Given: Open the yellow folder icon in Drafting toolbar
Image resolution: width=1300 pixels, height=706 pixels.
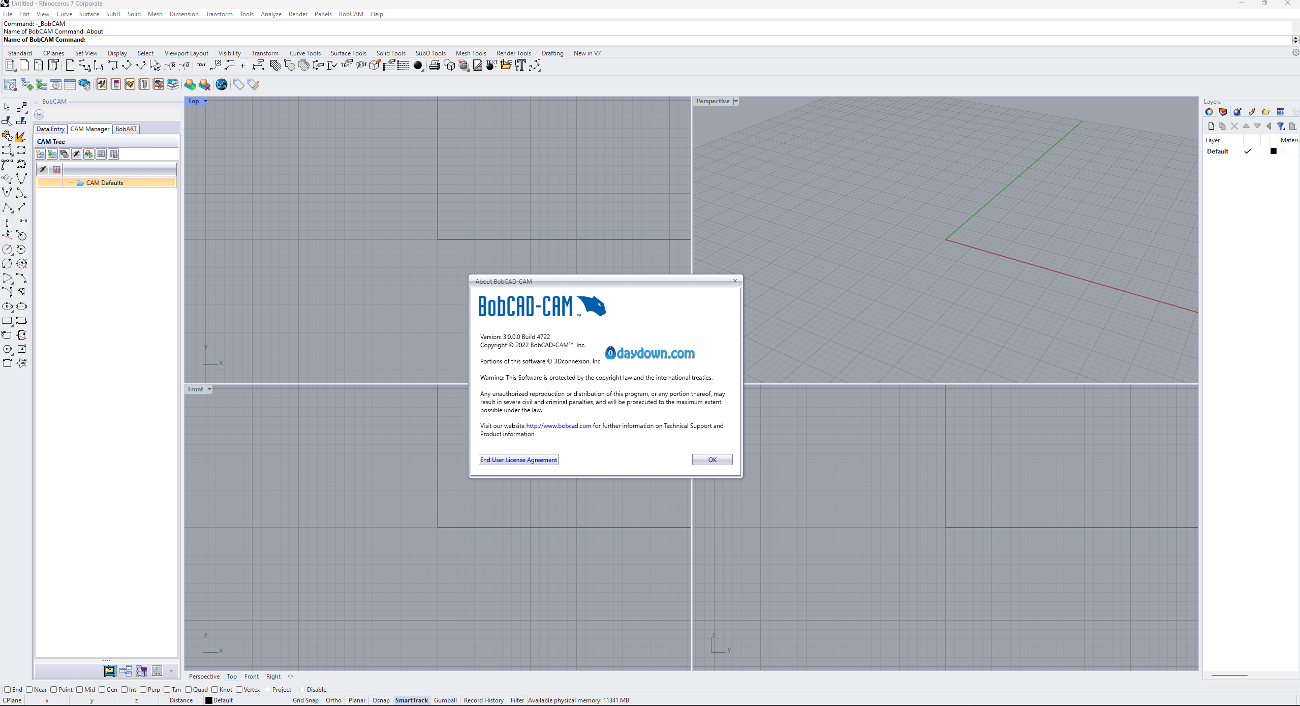Looking at the screenshot, I should pyautogui.click(x=506, y=66).
